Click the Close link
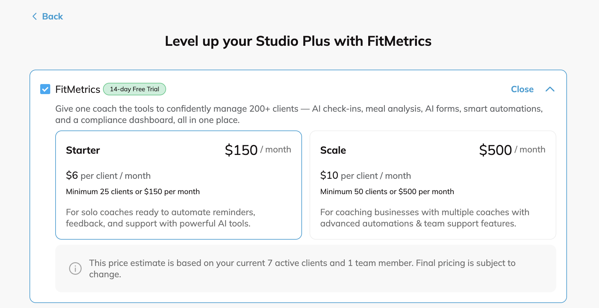This screenshot has height=308, width=599. 522,89
